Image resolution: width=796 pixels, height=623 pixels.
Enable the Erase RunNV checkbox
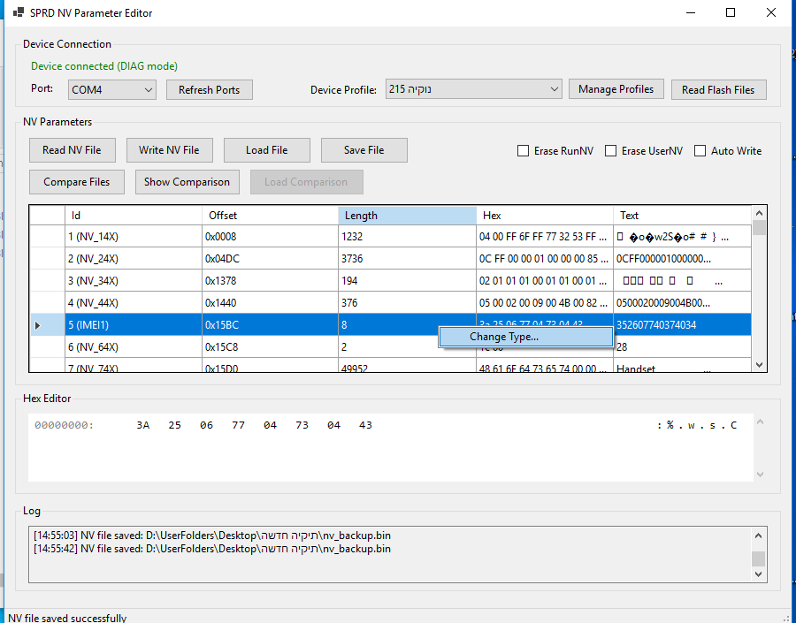point(524,151)
